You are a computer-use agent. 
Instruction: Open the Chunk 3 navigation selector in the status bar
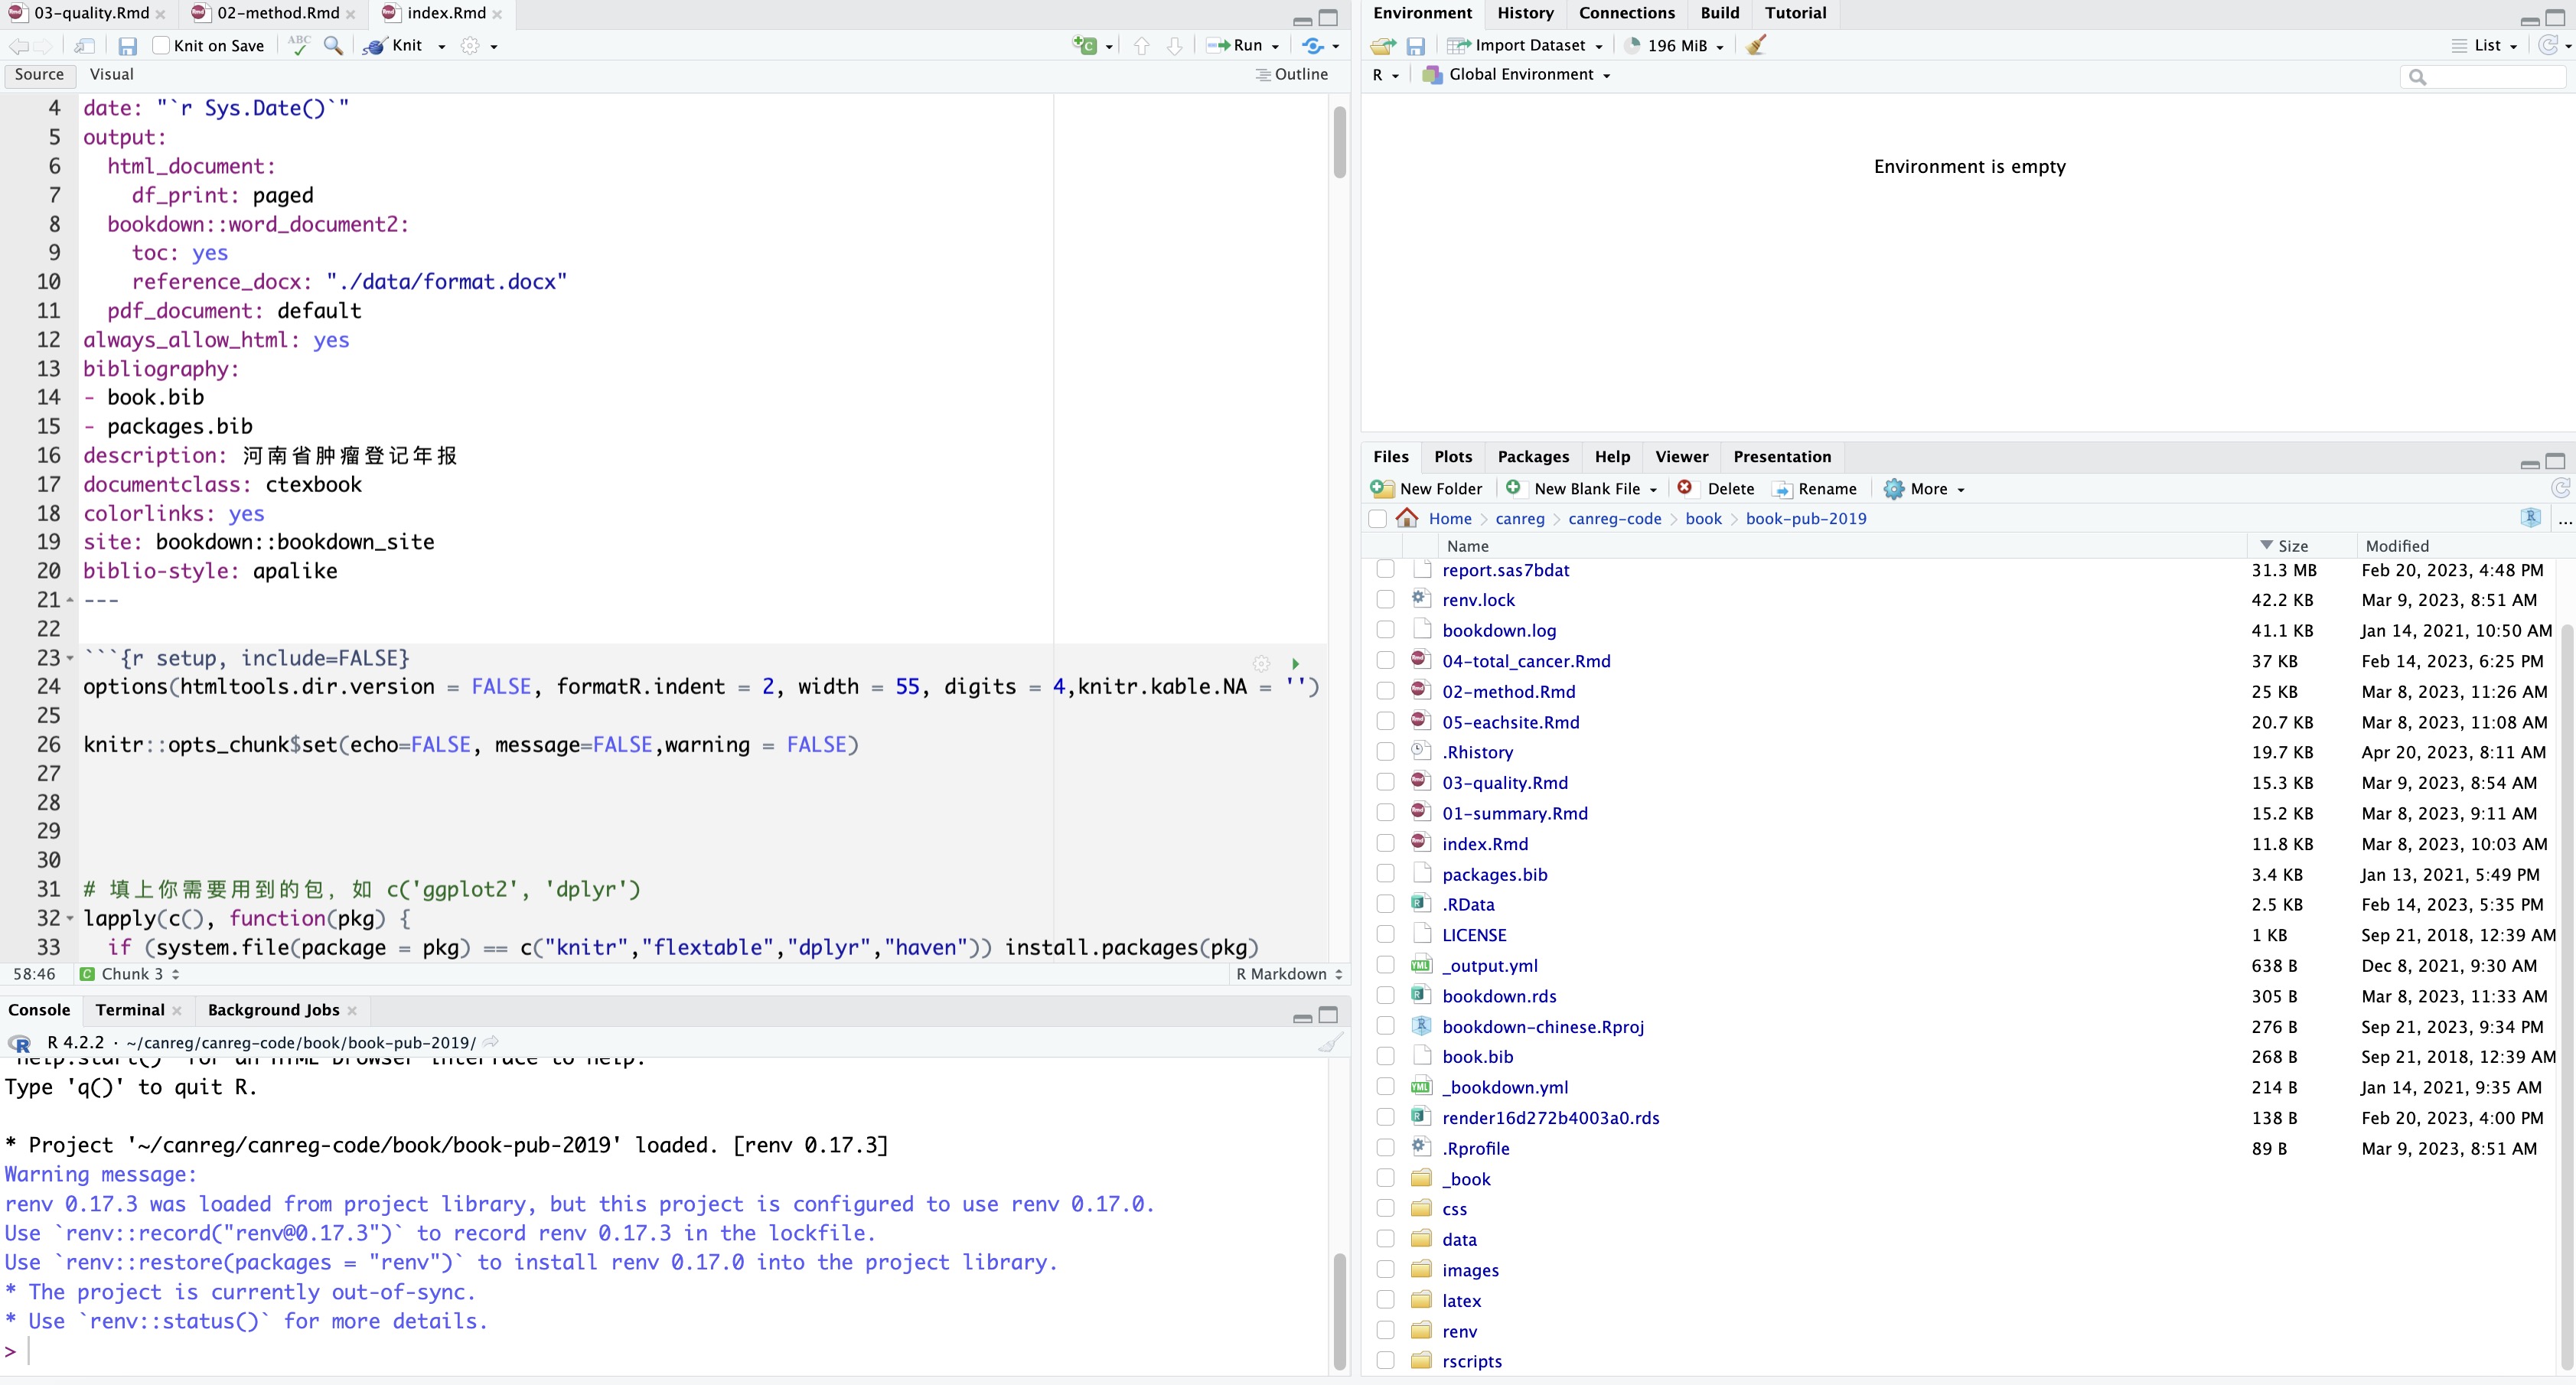pos(130,974)
